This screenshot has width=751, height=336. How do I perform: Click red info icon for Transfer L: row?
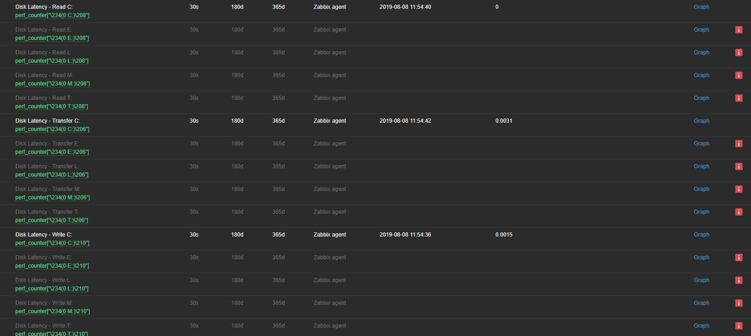[738, 166]
